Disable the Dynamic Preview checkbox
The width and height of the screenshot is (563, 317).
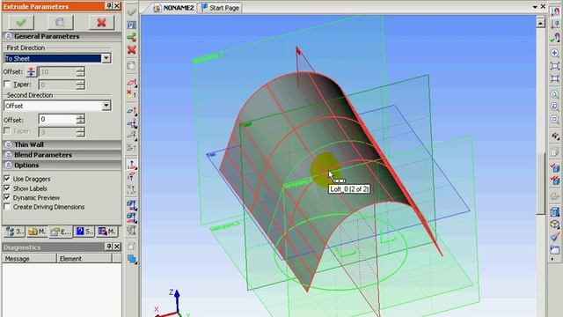point(7,197)
